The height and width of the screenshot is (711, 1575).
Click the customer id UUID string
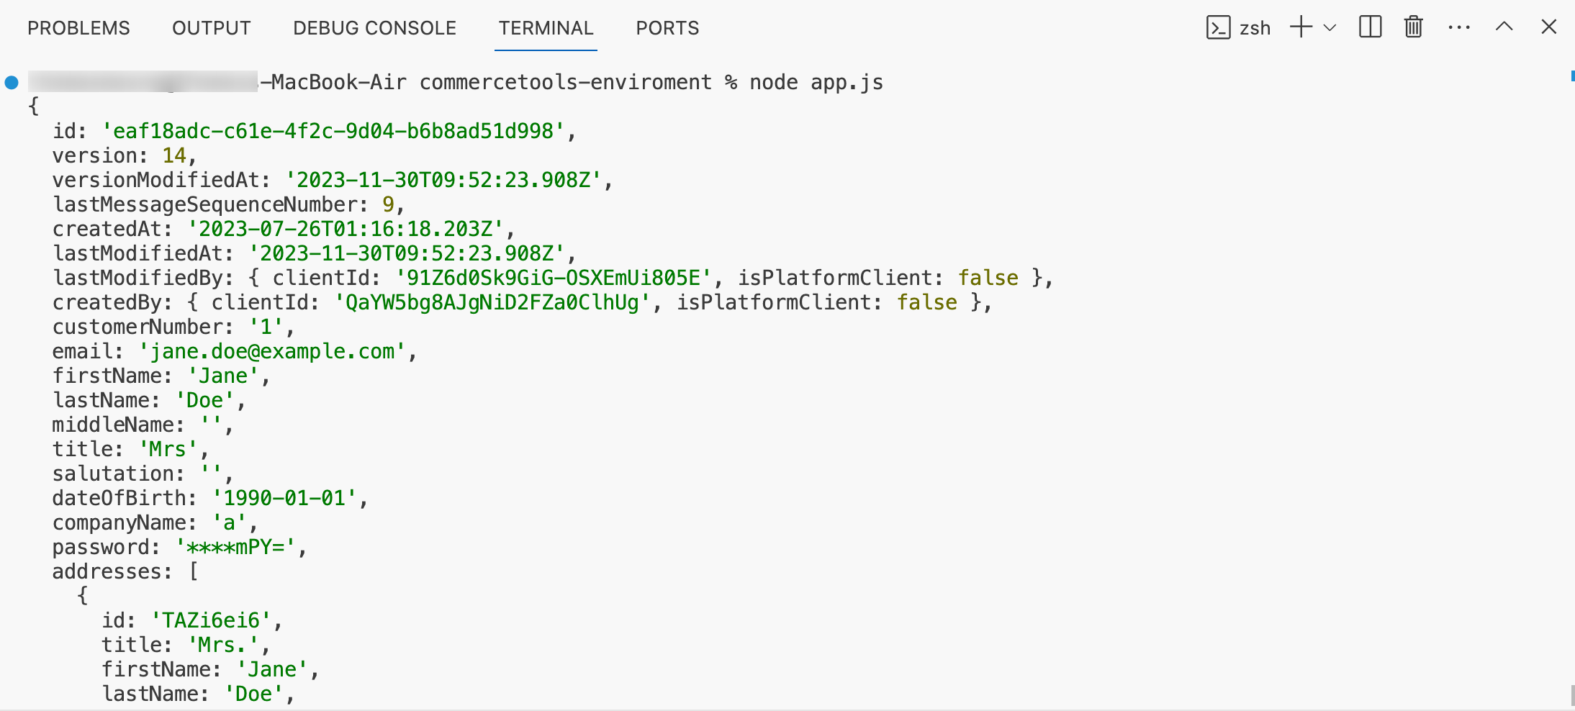(333, 132)
